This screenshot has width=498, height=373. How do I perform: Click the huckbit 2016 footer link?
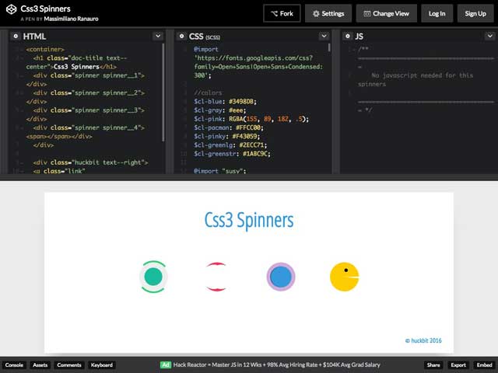(x=423, y=340)
